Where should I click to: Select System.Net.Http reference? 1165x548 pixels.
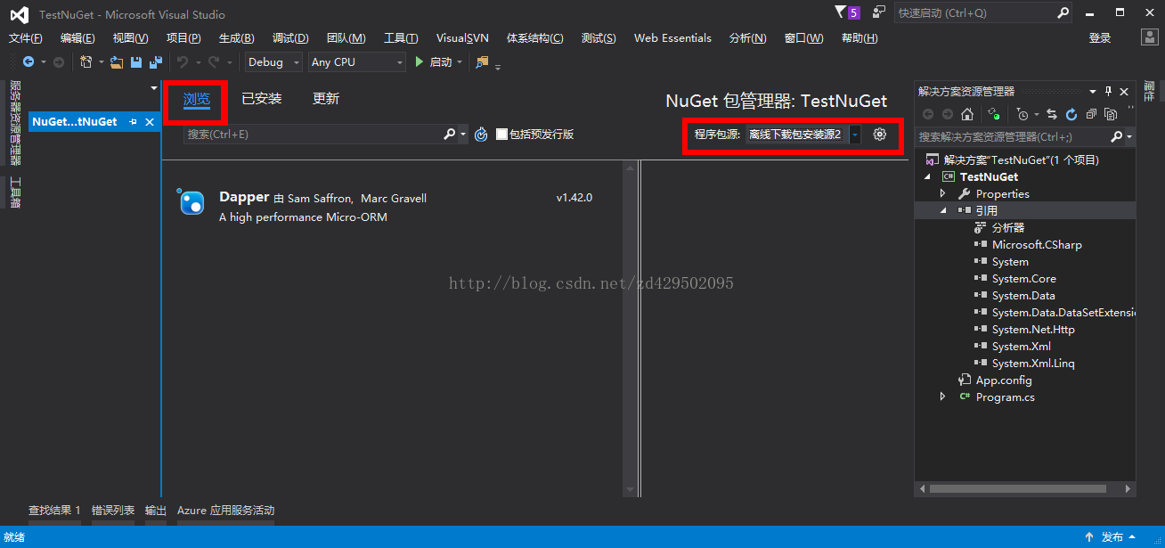tap(1033, 329)
